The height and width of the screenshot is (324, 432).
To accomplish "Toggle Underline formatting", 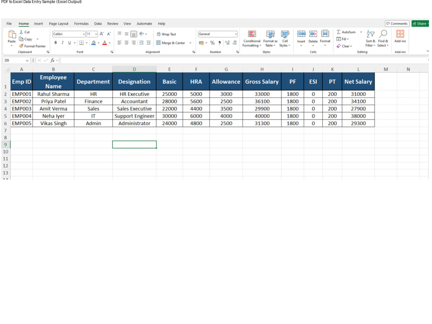I will coord(70,43).
